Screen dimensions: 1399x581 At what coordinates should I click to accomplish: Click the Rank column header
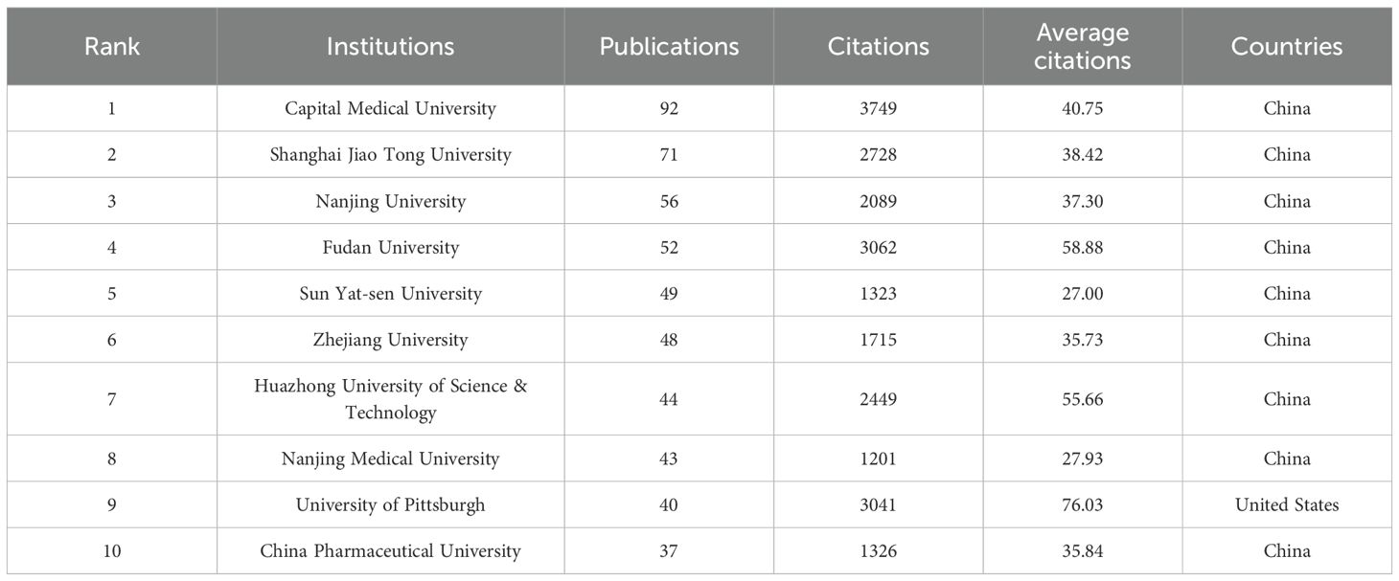(x=111, y=46)
